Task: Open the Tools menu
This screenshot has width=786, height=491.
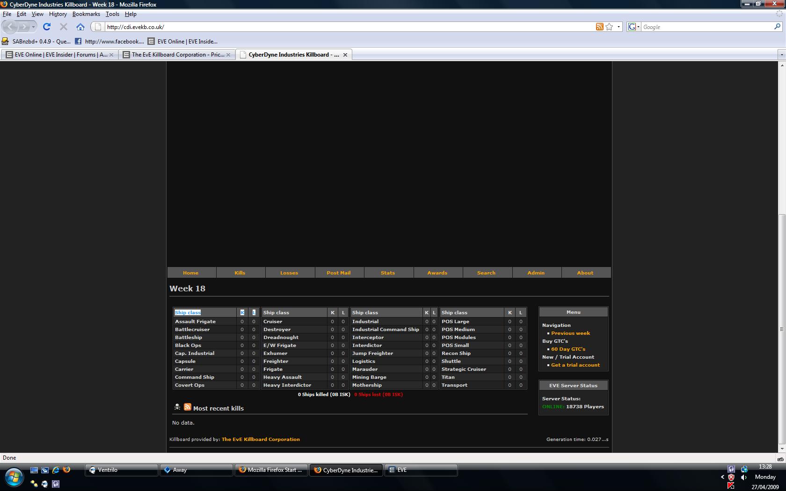Action: coord(112,14)
